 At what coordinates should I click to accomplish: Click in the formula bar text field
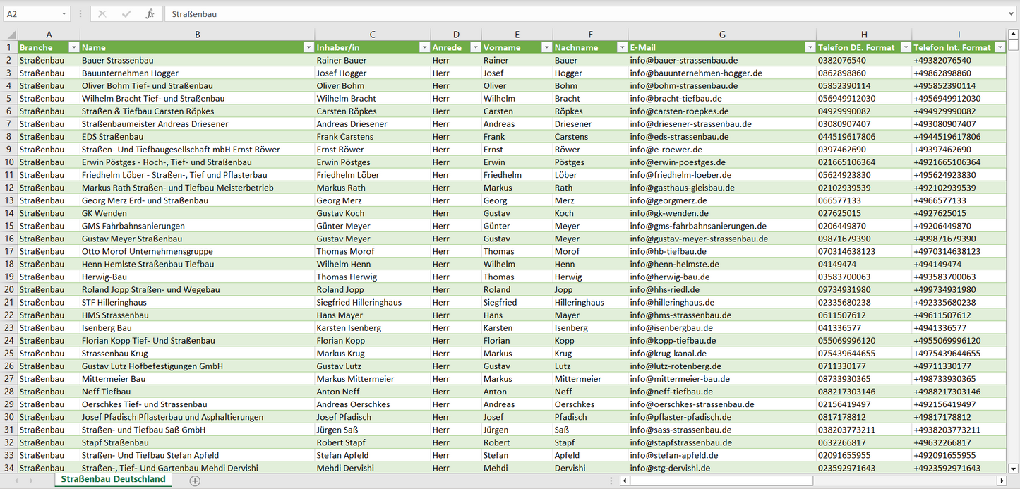click(565, 14)
